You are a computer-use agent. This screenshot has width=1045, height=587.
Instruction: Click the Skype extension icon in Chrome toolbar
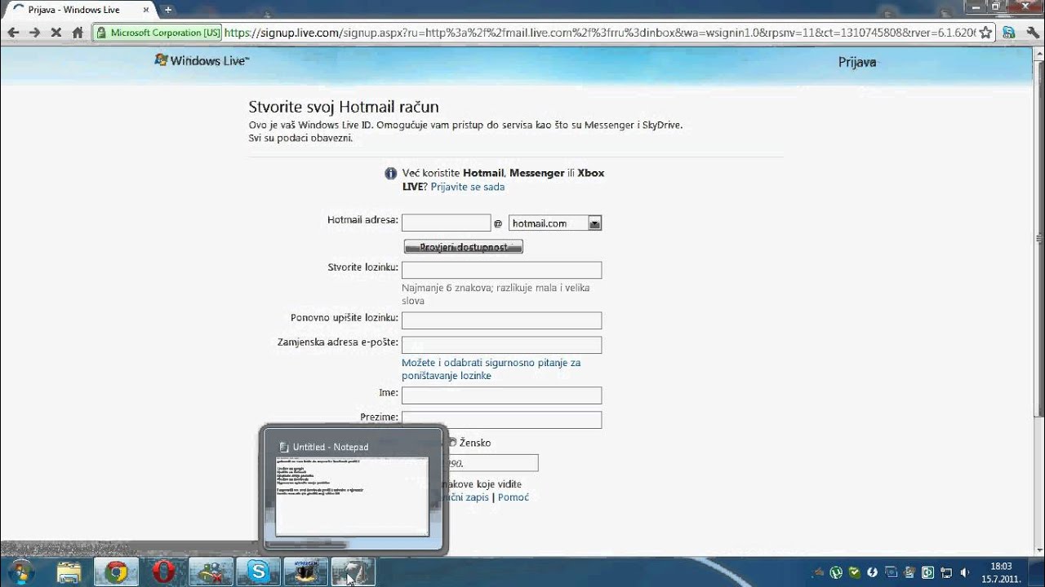click(1010, 33)
